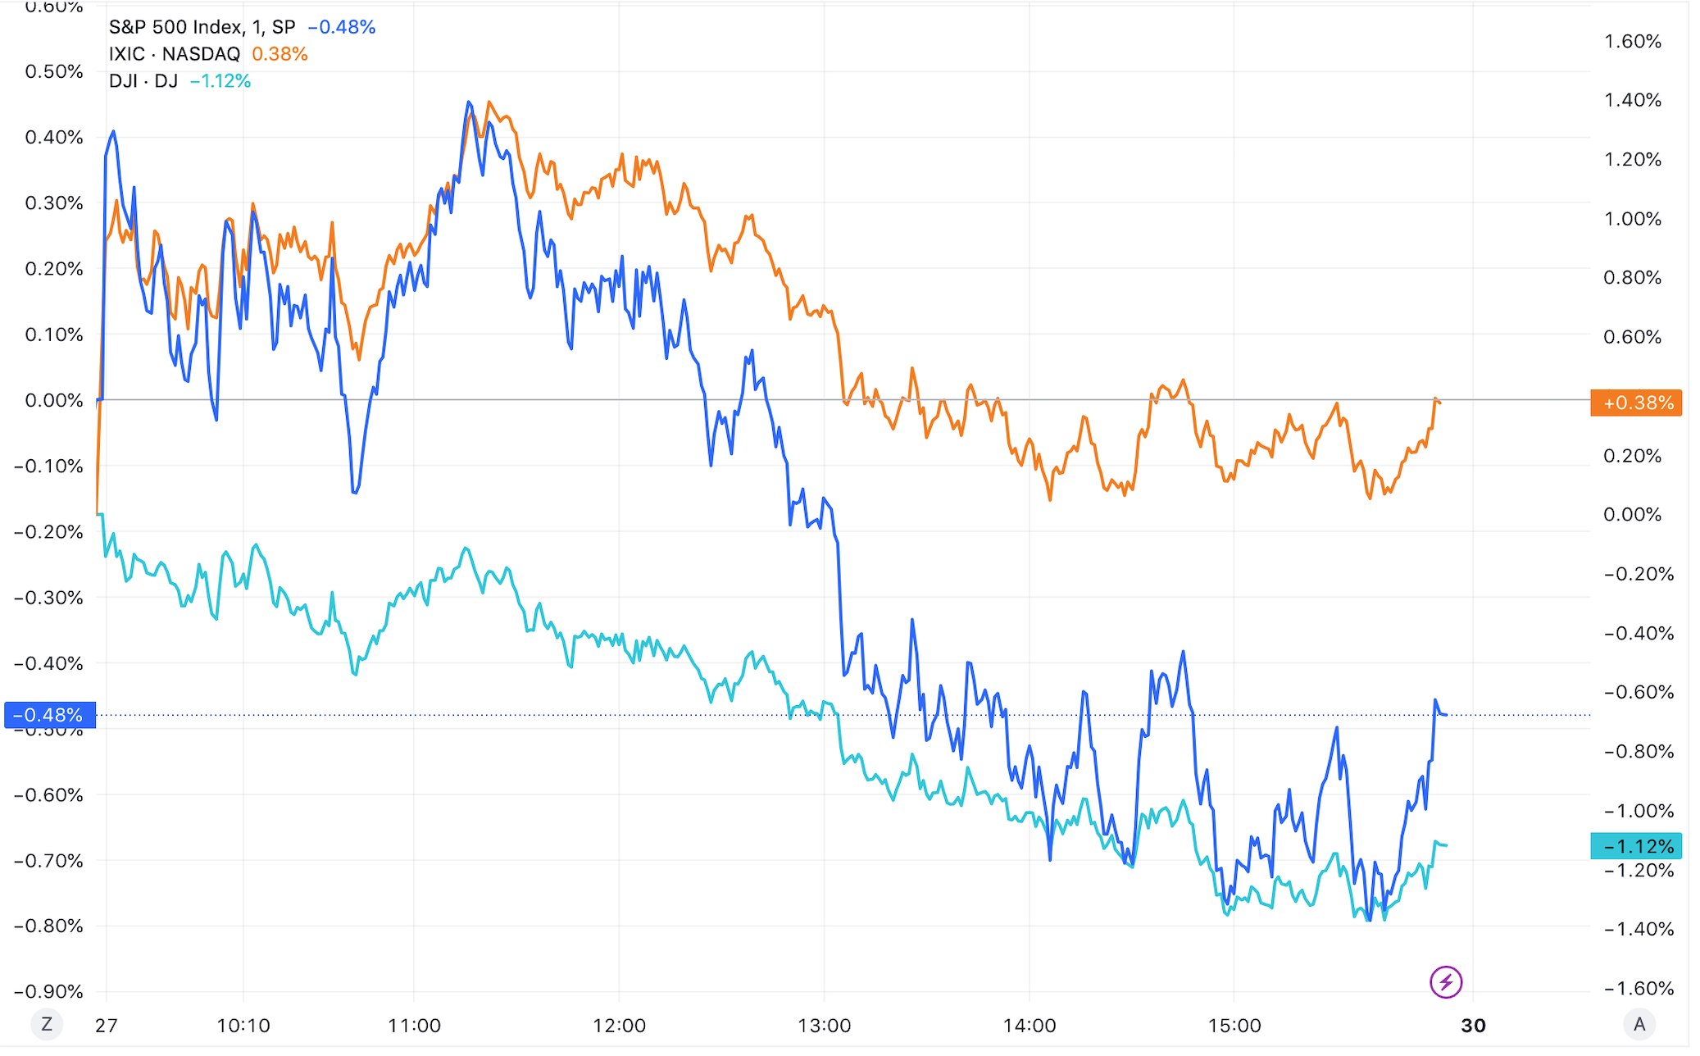
Task: Click the blue −0.48% axis price tag
Action: pos(49,715)
